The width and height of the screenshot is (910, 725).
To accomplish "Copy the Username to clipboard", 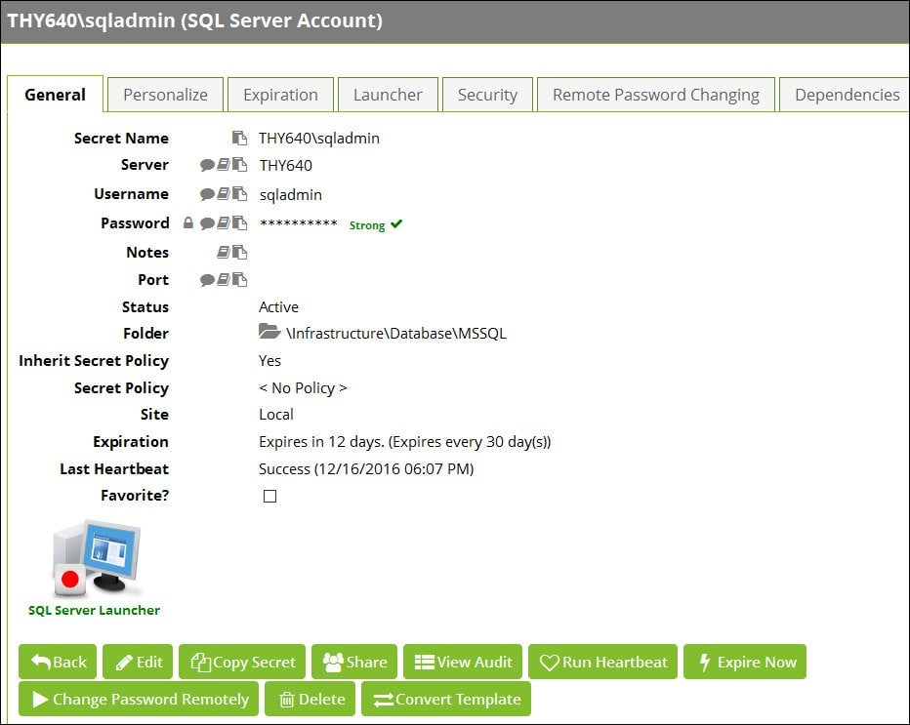I will [x=240, y=194].
